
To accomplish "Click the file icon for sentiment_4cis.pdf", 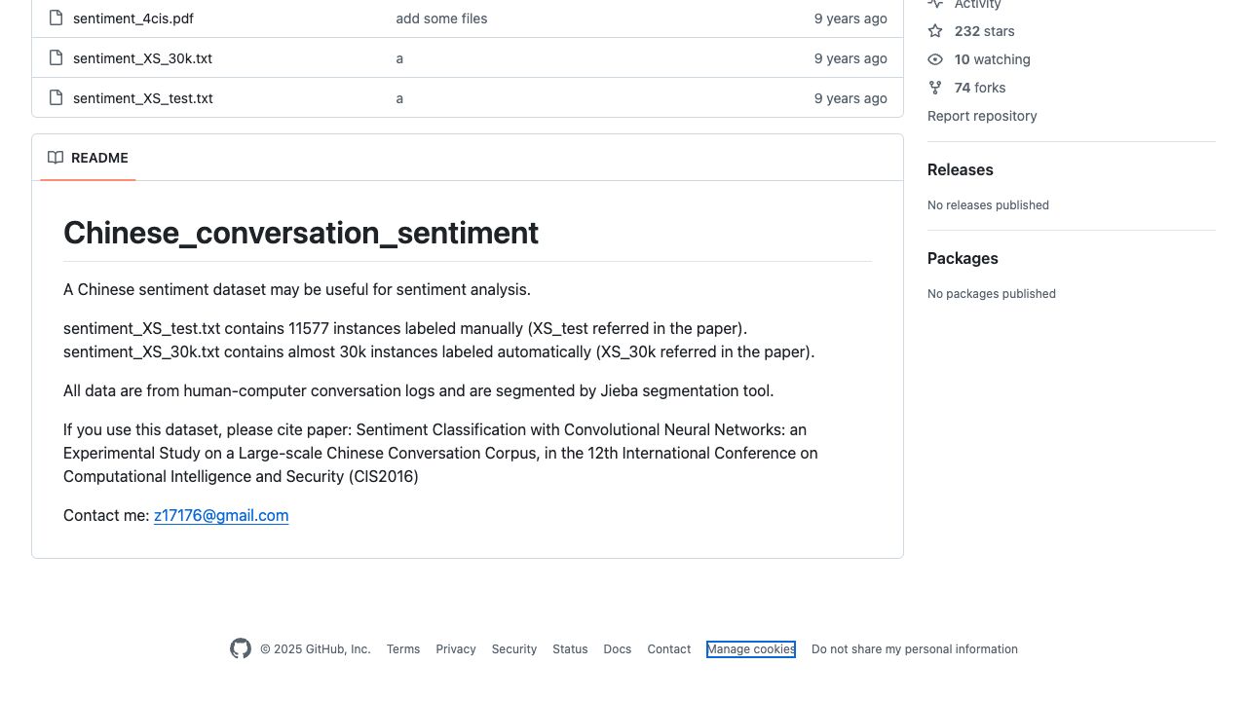I will 56,18.
